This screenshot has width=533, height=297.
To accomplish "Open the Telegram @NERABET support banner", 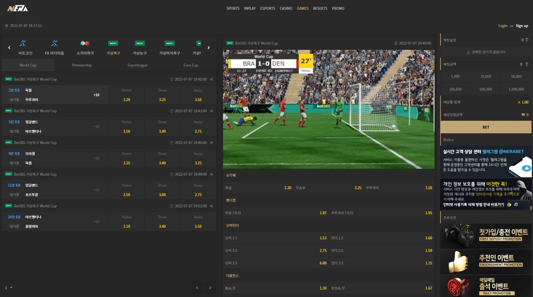I will (x=486, y=162).
